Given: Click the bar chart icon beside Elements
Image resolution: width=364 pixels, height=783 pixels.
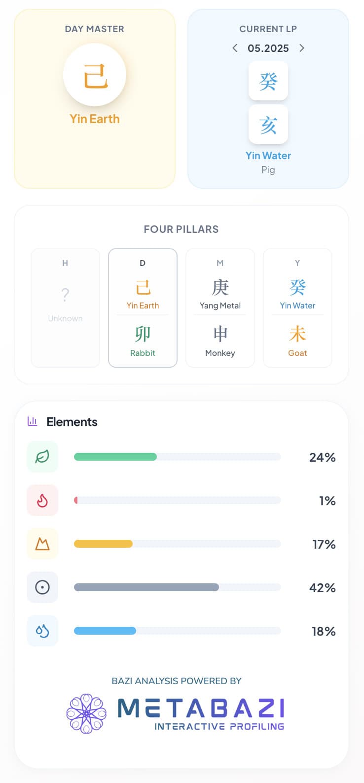Looking at the screenshot, I should pos(33,422).
